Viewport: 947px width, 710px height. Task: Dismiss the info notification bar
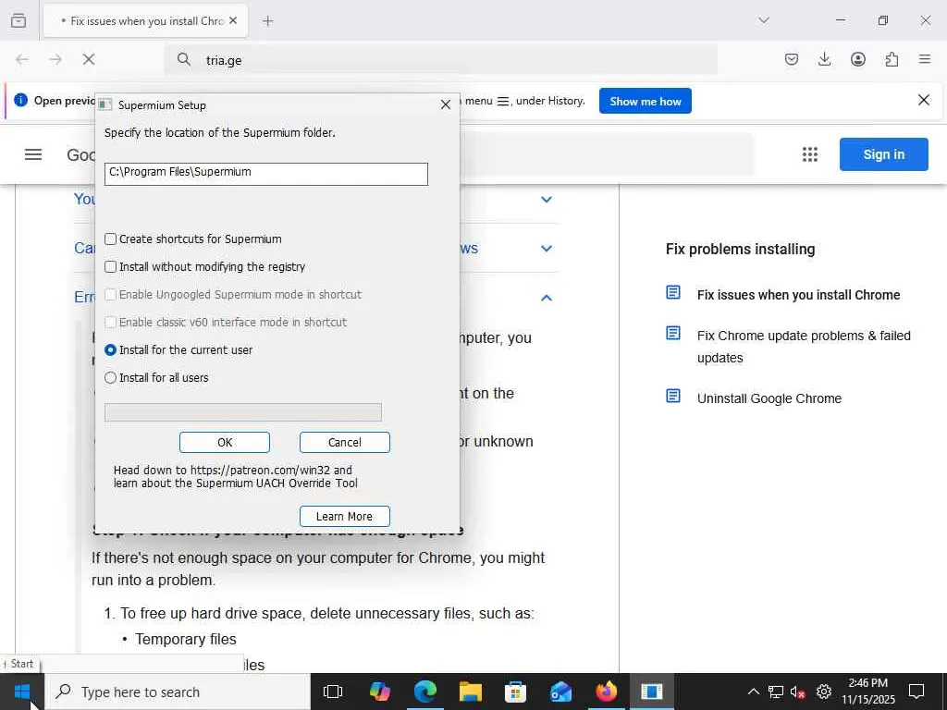[x=924, y=100]
